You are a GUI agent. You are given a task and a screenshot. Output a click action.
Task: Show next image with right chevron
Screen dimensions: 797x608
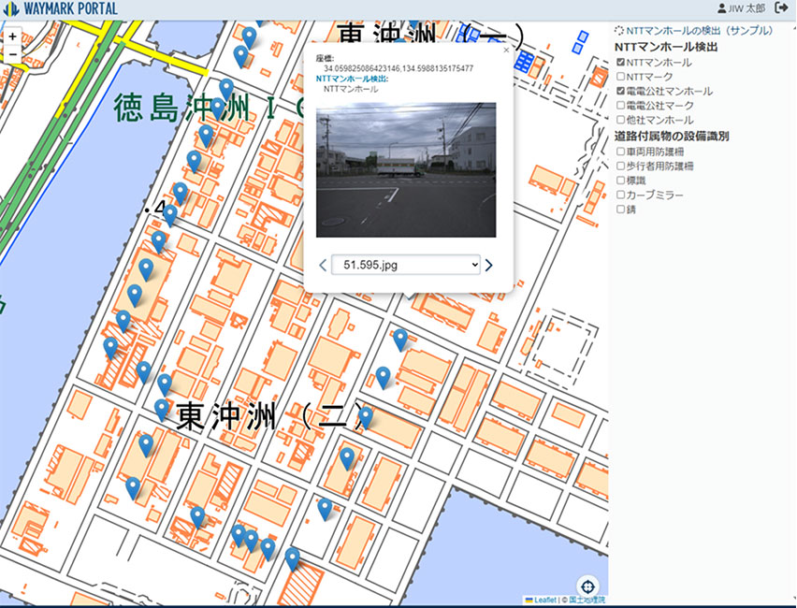click(x=488, y=266)
